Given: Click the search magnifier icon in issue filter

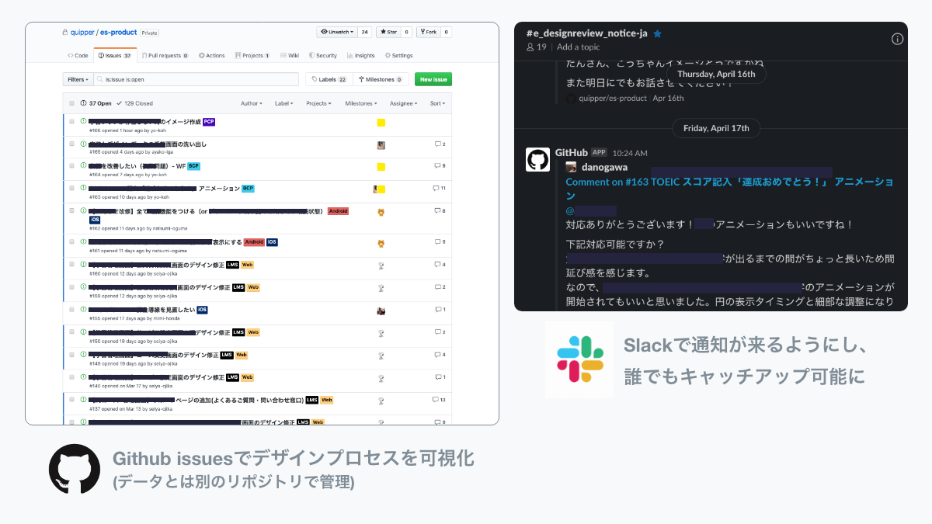Looking at the screenshot, I should 101,79.
